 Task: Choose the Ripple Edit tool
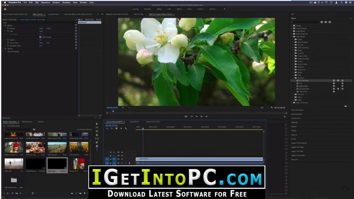[x=97, y=131]
